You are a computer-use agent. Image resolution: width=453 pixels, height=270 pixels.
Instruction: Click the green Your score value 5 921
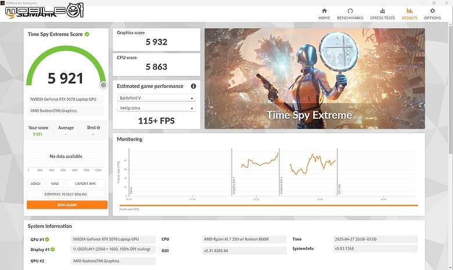coord(38,134)
